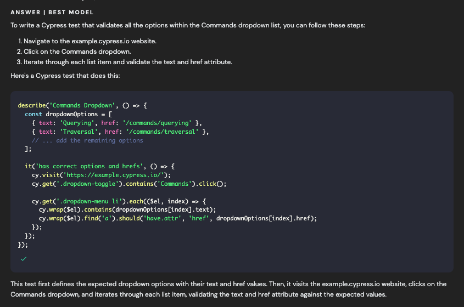Click the 'describe' keyword in the code block
This screenshot has width=464, height=307.
point(32,105)
